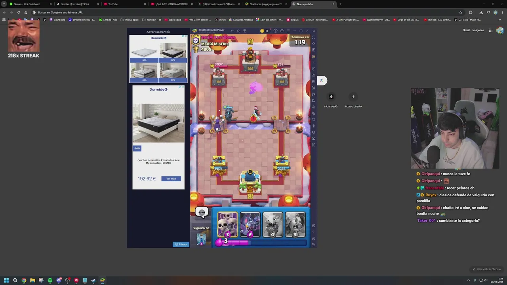The image size is (507, 285).
Task: Open BlueStacks multi-instance windows icon
Action: click(245, 31)
